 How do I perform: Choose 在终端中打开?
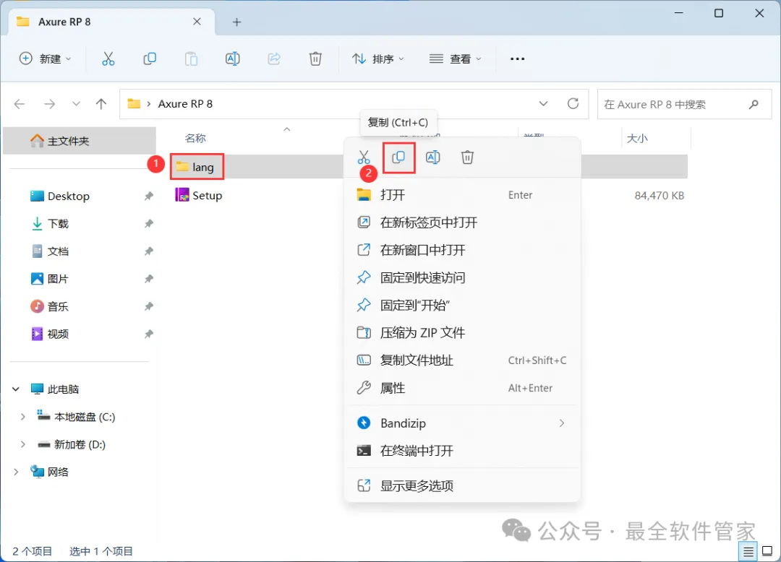click(x=462, y=451)
